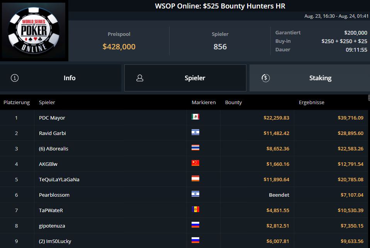Image resolution: width=370 pixels, height=248 pixels.
Task: Click the Mexican flag for PDC Mayor
Action: tap(195, 117)
